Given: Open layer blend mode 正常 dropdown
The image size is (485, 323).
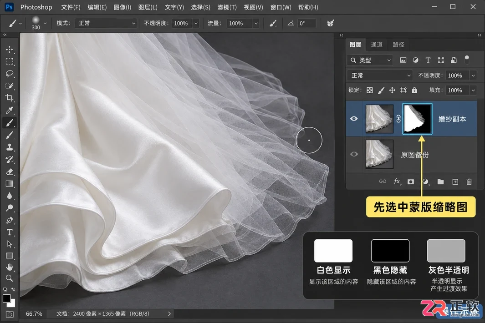Looking at the screenshot, I should [380, 76].
